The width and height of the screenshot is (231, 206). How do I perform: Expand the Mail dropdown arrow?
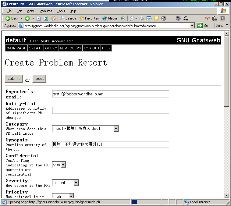[136, 18]
